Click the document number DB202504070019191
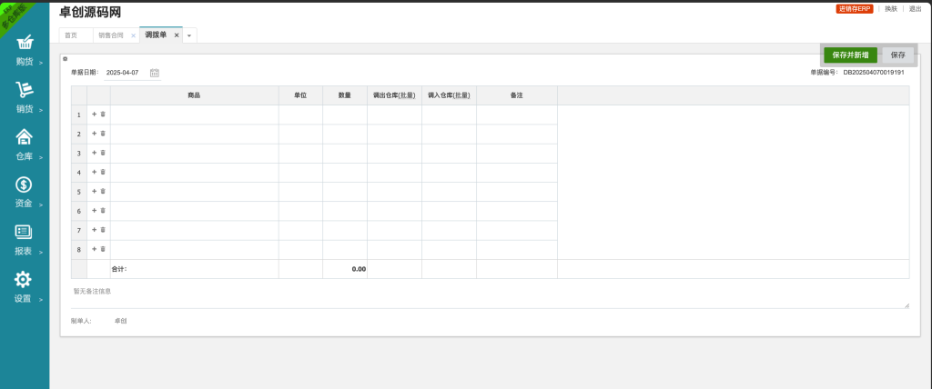This screenshot has height=389, width=932. click(x=874, y=73)
